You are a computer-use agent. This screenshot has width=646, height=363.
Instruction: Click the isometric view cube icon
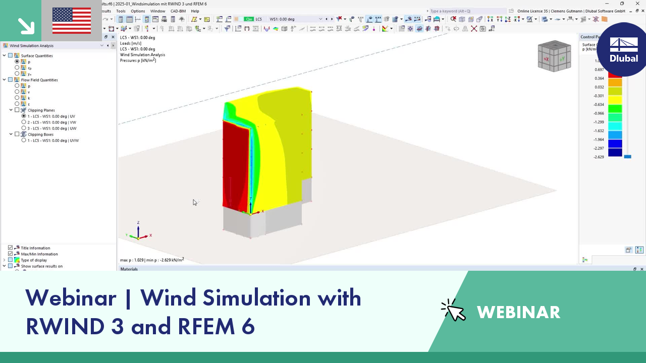click(554, 56)
